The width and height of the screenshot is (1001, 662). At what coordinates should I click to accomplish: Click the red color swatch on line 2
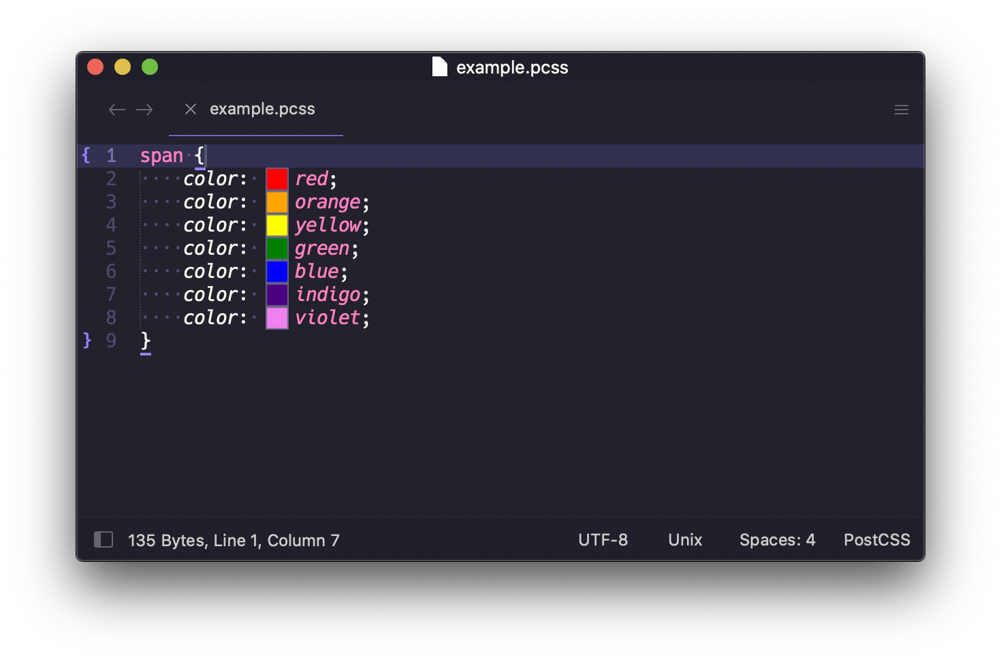coord(277,178)
